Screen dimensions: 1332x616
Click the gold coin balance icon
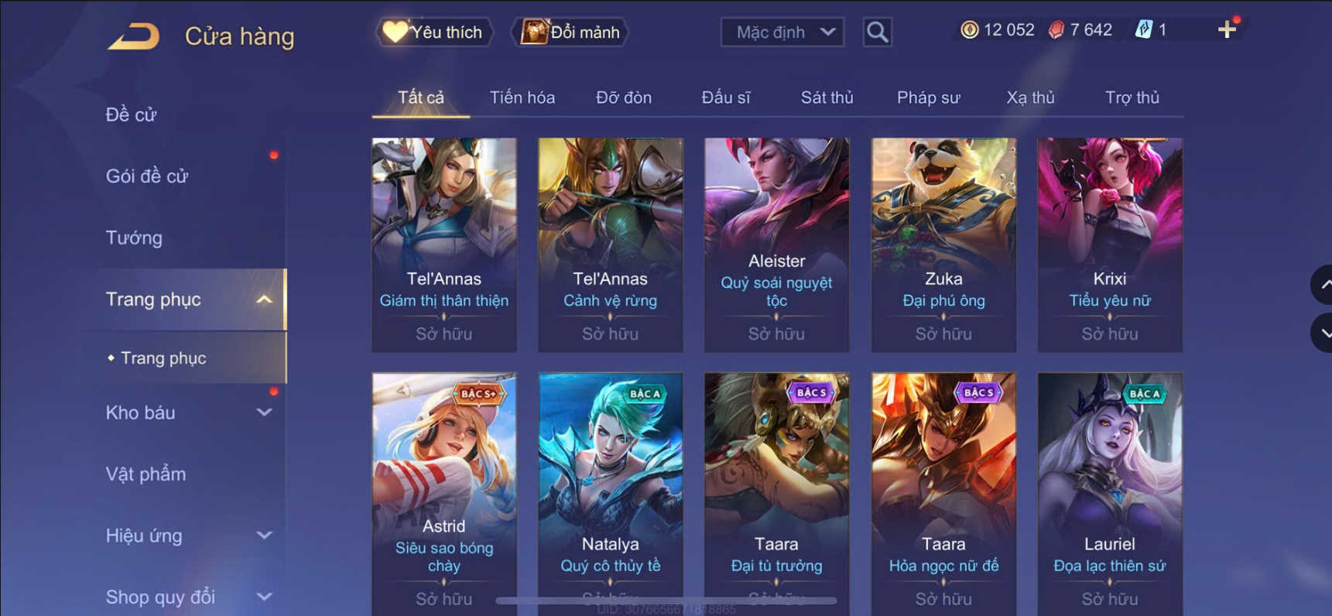[969, 29]
